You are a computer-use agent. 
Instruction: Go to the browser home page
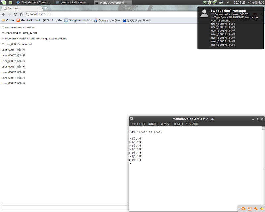pos(21,14)
